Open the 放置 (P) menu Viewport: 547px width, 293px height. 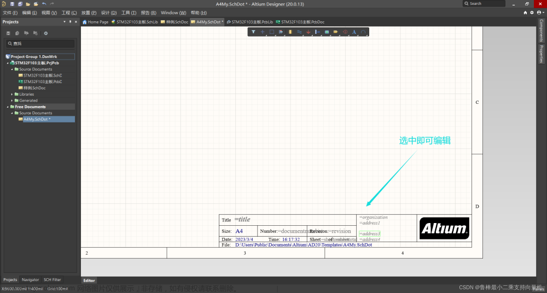coord(89,13)
